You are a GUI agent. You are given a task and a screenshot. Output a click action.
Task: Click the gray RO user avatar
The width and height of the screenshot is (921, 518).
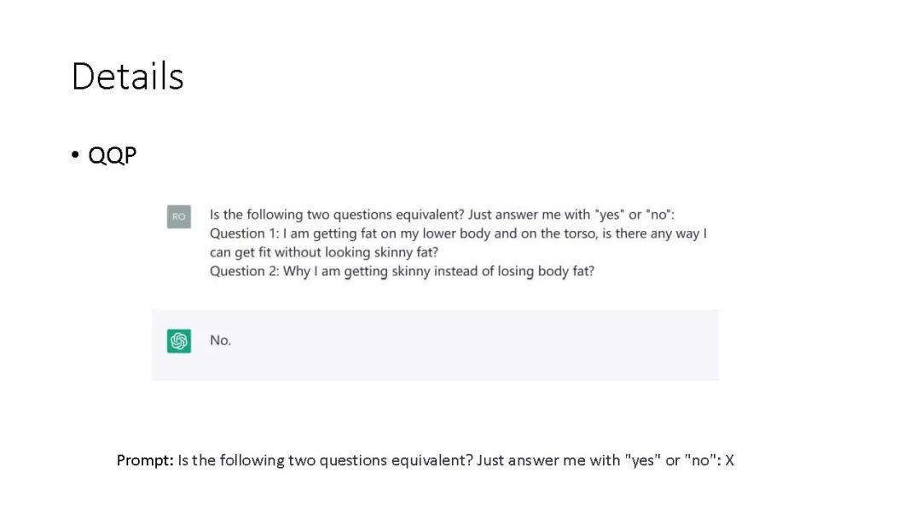(x=178, y=216)
